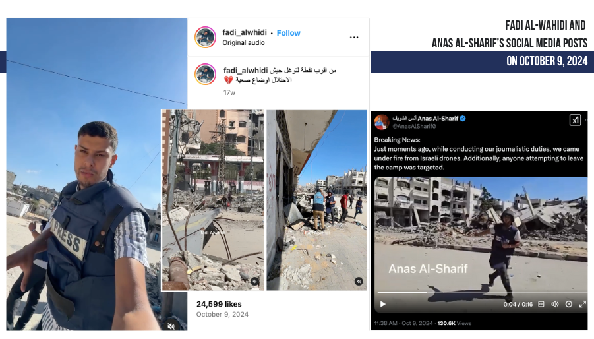The height and width of the screenshot is (339, 594).
Task: Toggle closed captions on tweet video
Action: point(541,304)
